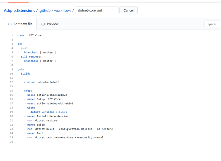
Task: Click the pull_request: key on line 6
Action: (31, 57)
